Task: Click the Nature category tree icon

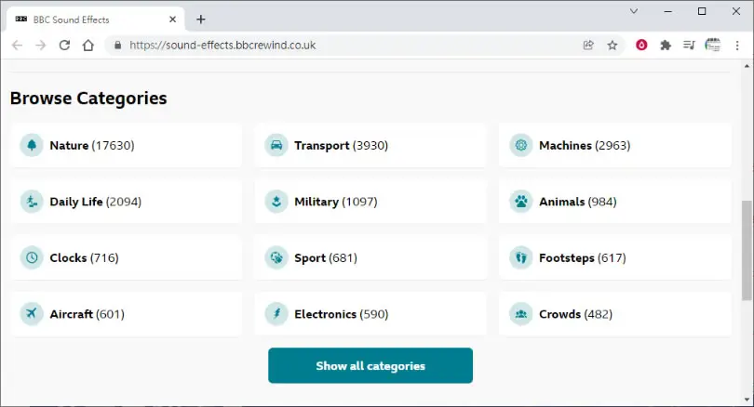Action: tap(32, 145)
